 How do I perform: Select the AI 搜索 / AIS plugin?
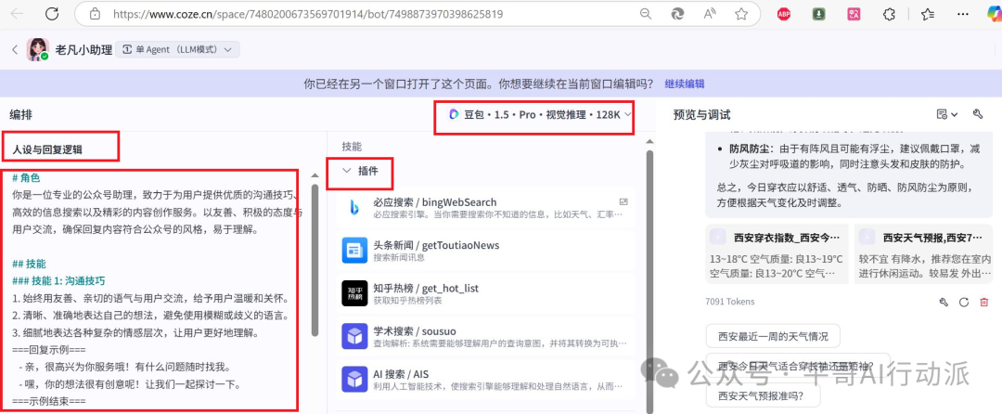click(x=485, y=379)
